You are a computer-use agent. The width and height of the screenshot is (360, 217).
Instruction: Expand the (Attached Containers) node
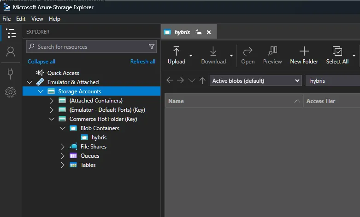(52, 101)
